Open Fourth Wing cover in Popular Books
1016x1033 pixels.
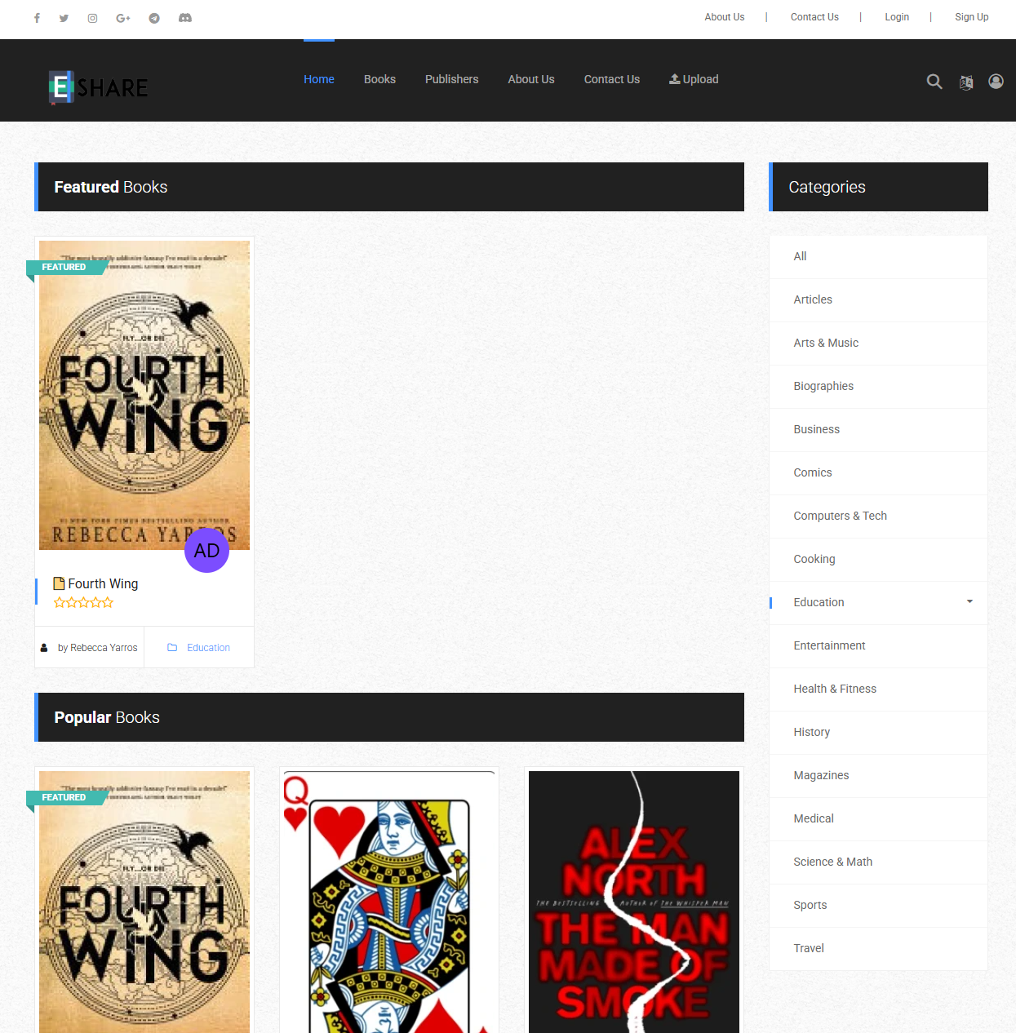(x=144, y=902)
